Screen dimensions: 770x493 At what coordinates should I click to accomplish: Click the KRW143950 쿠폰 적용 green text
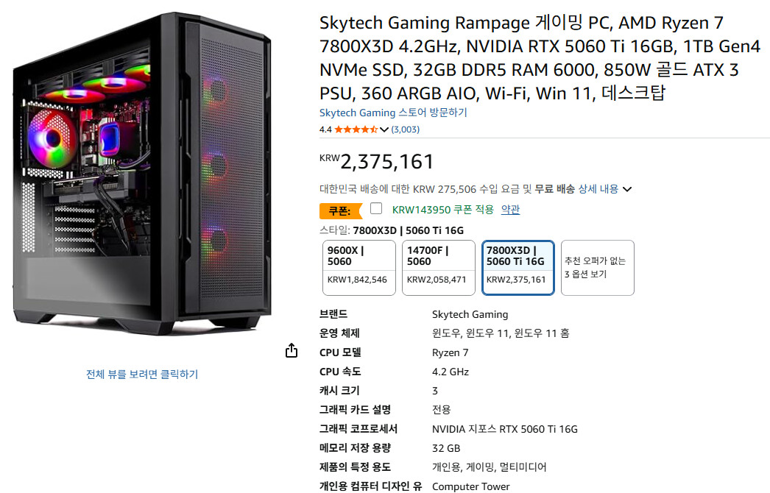pos(442,210)
